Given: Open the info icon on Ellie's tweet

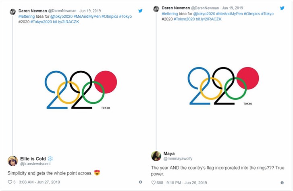Looking at the screenshot, I should (140, 182).
